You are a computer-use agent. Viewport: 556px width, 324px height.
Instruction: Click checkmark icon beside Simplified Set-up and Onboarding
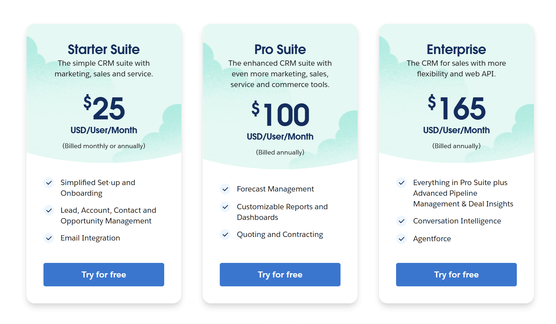point(49,183)
